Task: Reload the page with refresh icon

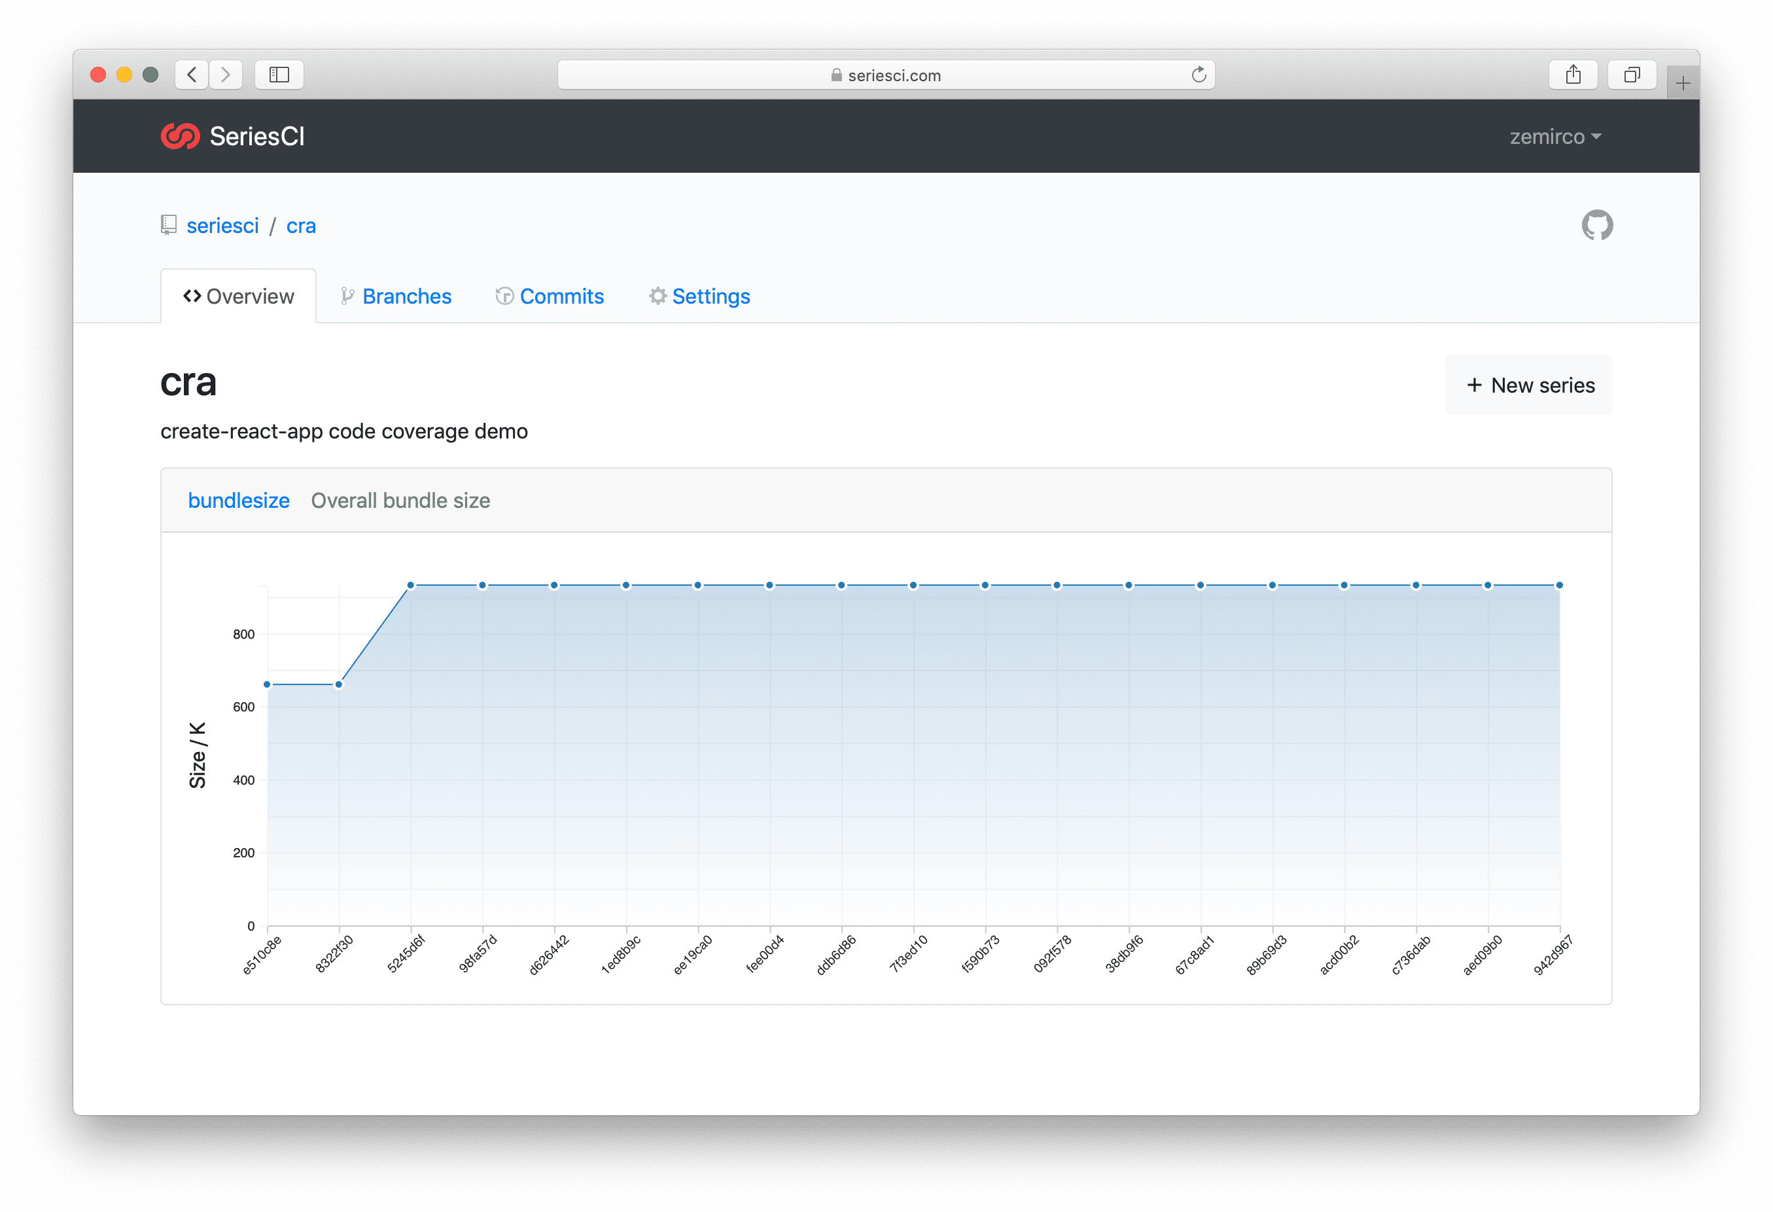Action: pyautogui.click(x=1199, y=75)
